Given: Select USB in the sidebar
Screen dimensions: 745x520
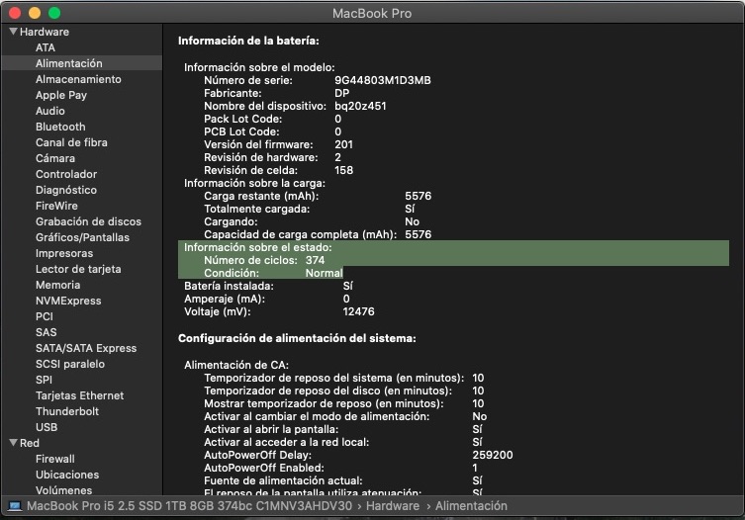Looking at the screenshot, I should pyautogui.click(x=47, y=427).
